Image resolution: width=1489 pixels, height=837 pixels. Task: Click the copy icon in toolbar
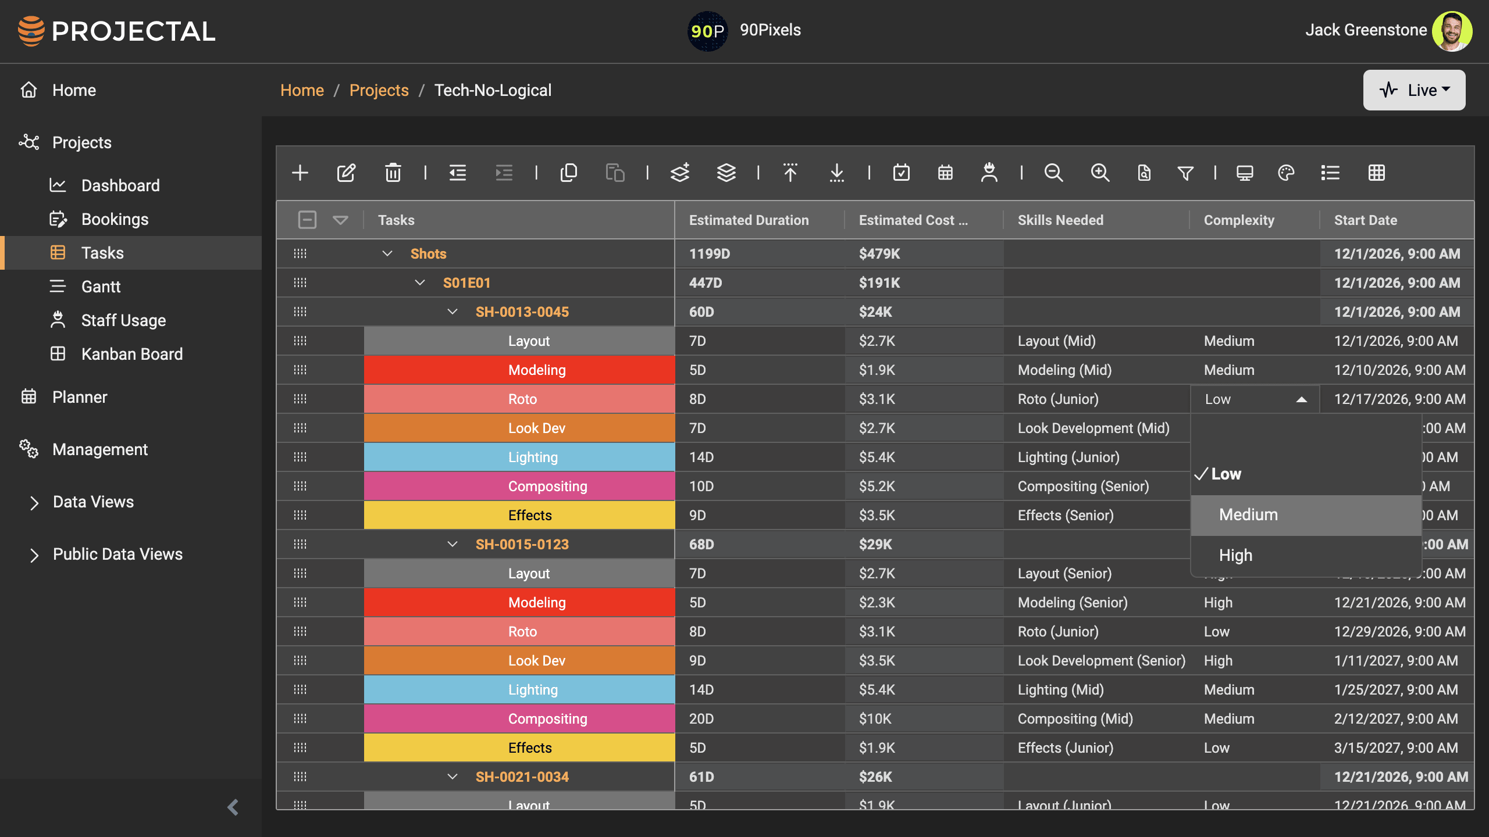pos(568,173)
